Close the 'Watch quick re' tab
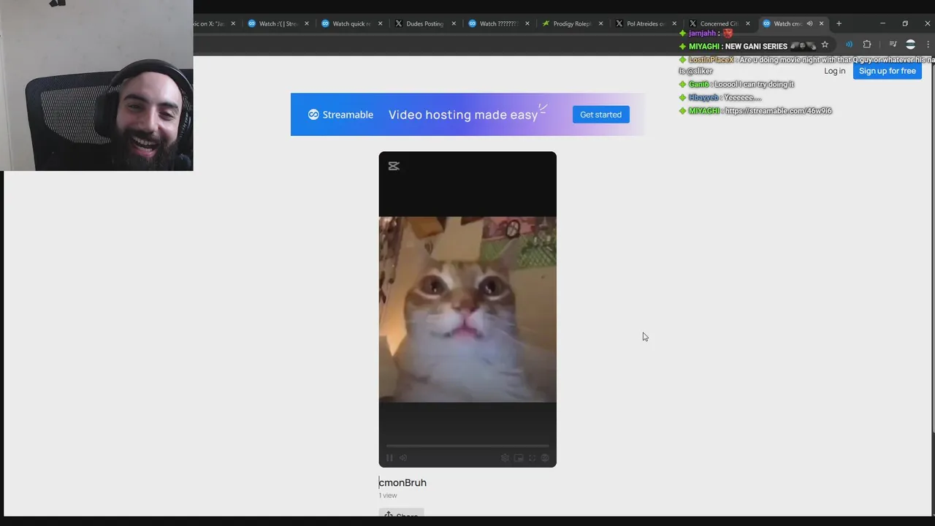Screen dimensions: 935x526 point(380,23)
